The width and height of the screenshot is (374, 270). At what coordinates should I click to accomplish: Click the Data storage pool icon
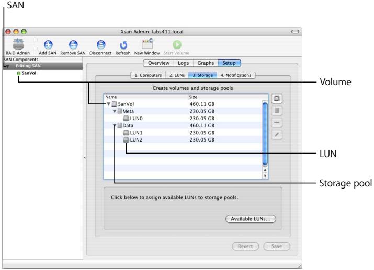tap(119, 125)
